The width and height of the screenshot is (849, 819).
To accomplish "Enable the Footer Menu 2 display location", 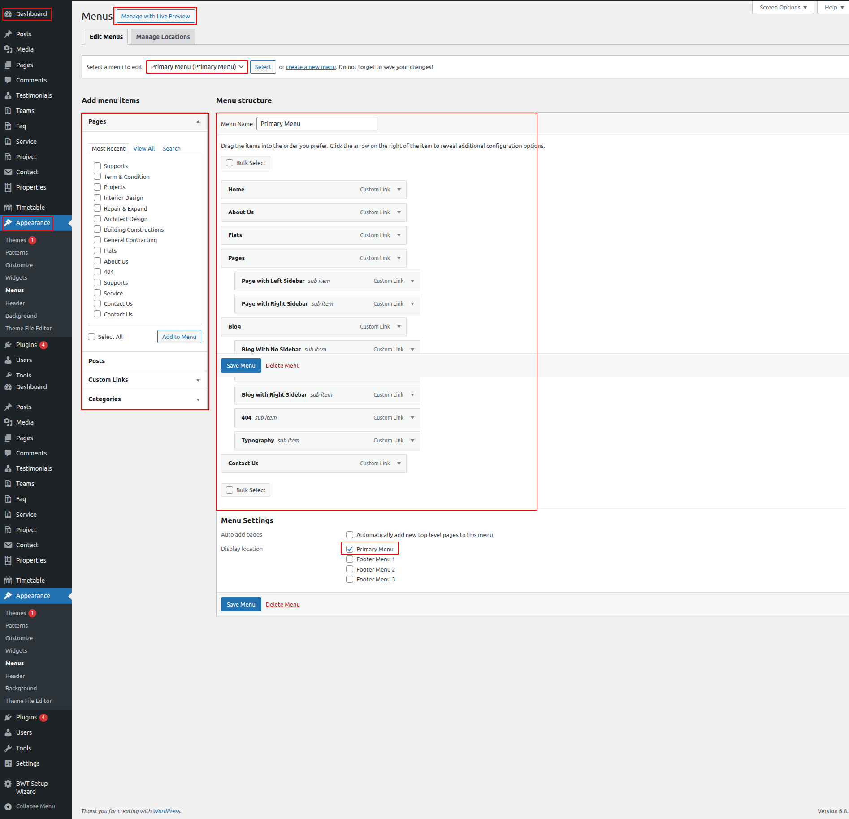I will coord(350,569).
